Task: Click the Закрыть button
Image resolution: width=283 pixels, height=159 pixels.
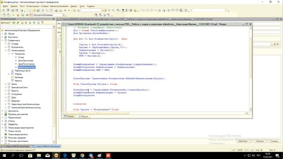Action: click(x=260, y=141)
